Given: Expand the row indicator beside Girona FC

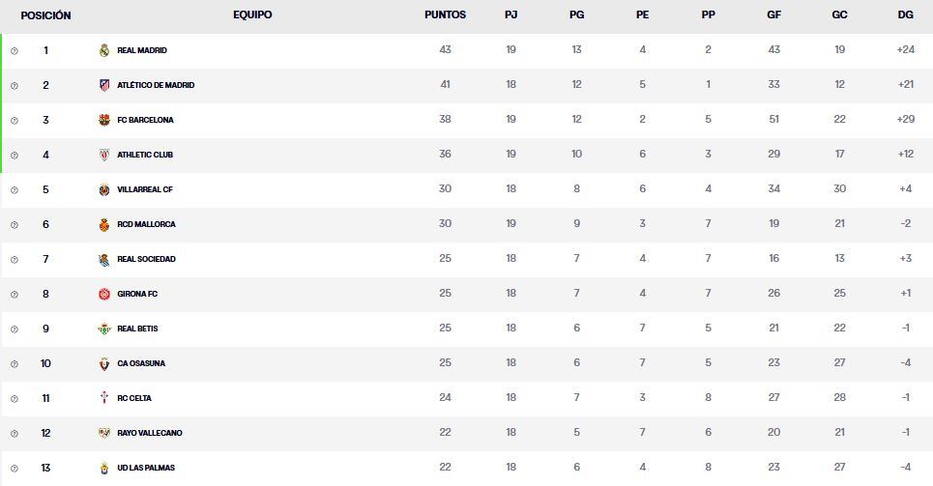Looking at the screenshot, I should coord(15,294).
